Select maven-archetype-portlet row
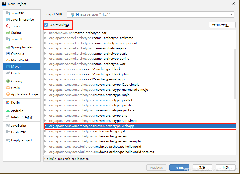This screenshot has width=240, height=174. [x=140, y=100]
